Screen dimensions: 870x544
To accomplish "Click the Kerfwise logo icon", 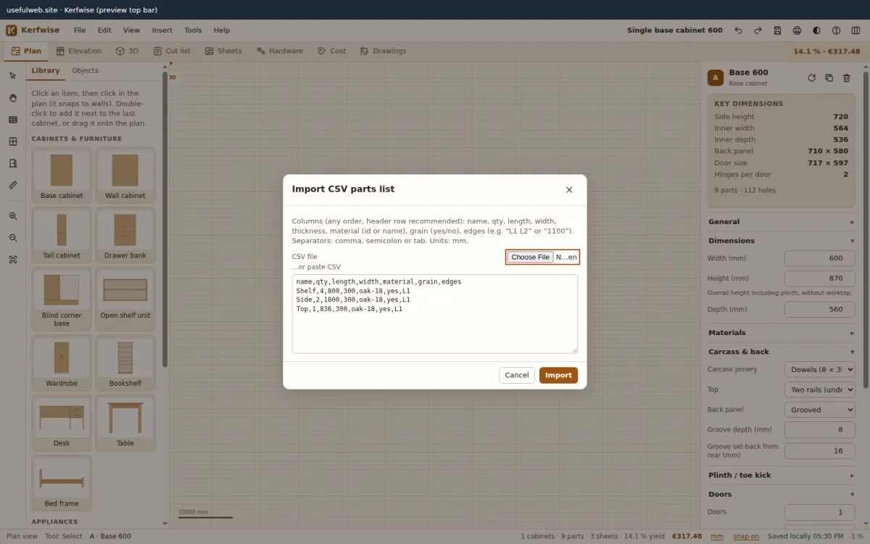I will click(x=12, y=30).
